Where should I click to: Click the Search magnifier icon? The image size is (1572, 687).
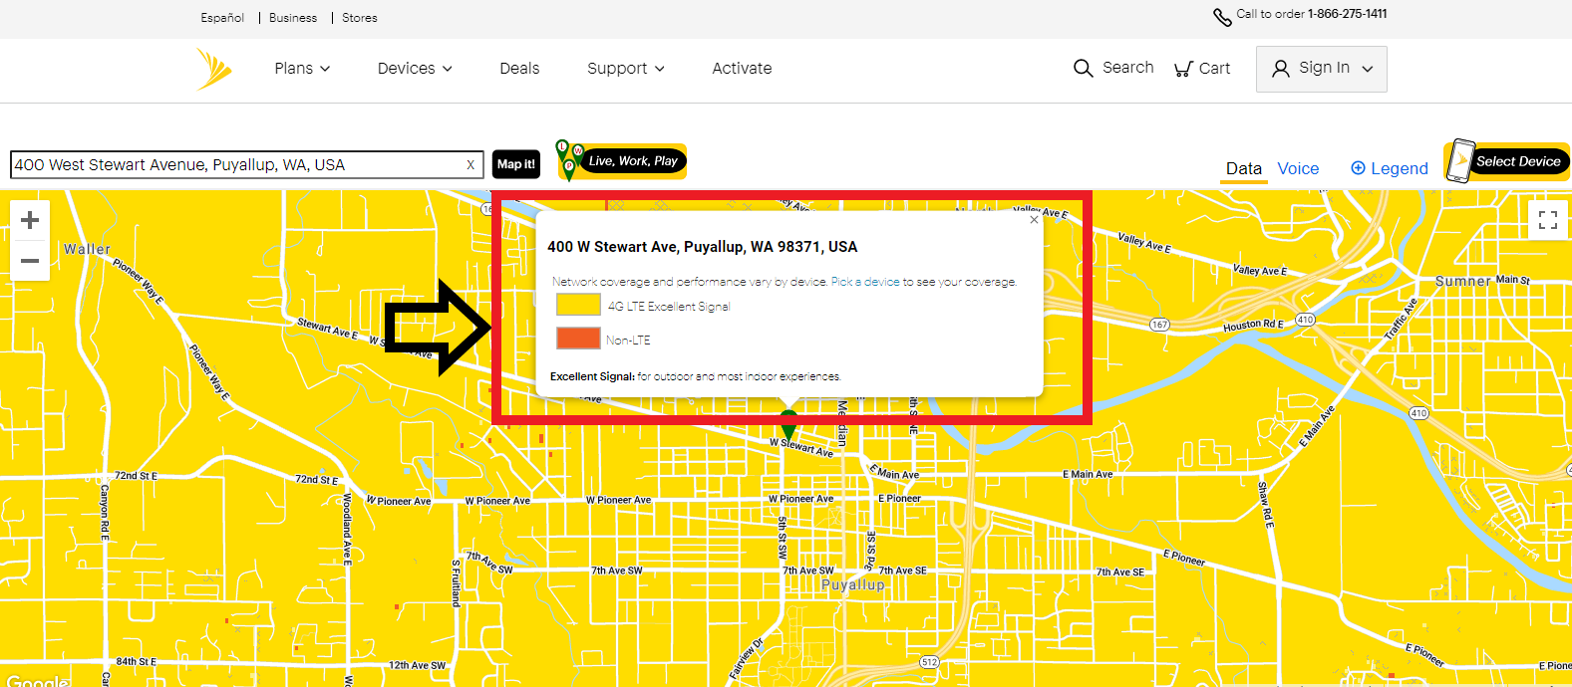point(1083,68)
